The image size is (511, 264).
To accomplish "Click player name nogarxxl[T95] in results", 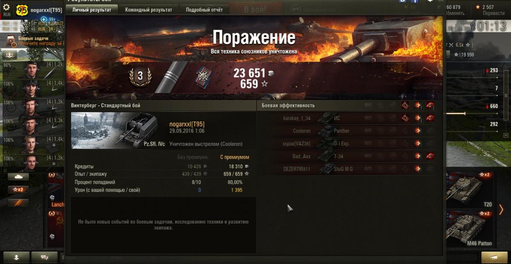I will (187, 124).
